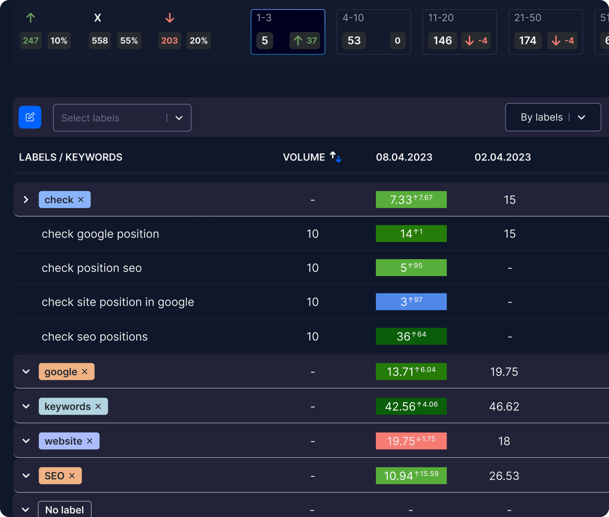Click the blue edit labels icon button
Screen dimensions: 609x517
[30, 117]
